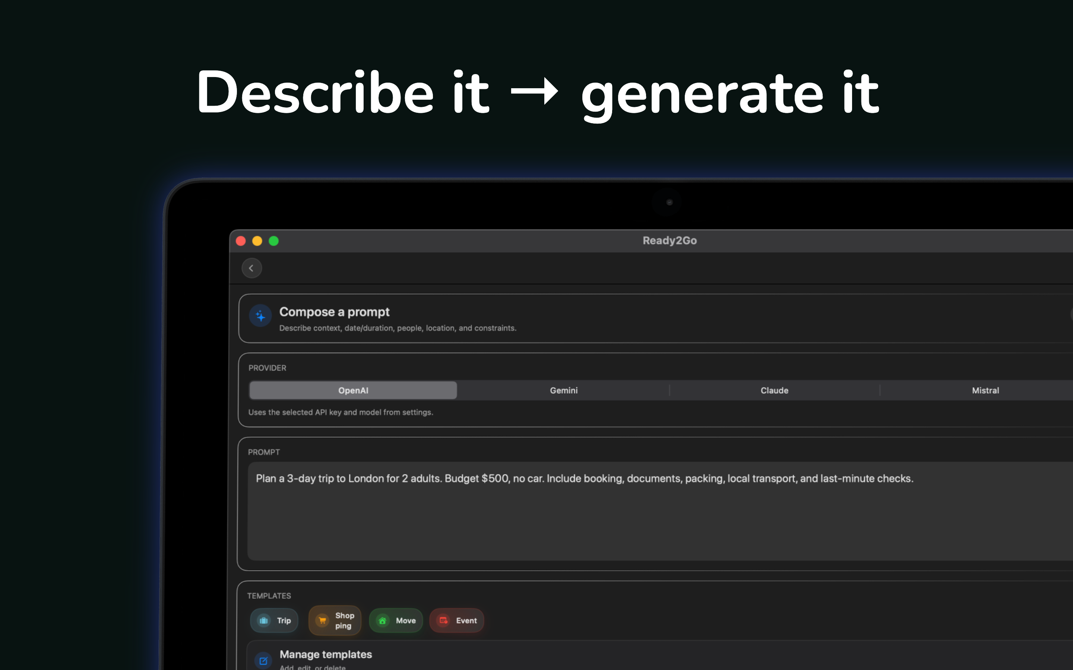The image size is (1073, 670).
Task: Minimize the Ready2Go window
Action: coord(257,241)
